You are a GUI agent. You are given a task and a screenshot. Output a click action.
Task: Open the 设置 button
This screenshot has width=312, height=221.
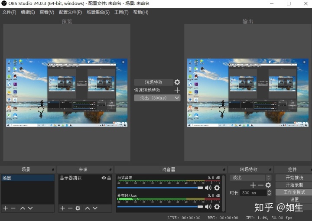[x=294, y=199]
